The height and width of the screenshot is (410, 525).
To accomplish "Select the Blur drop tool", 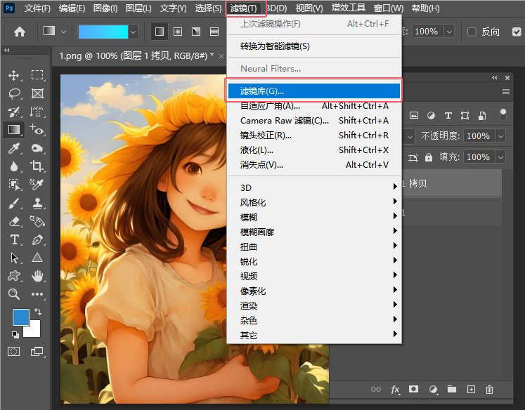I will (14, 166).
